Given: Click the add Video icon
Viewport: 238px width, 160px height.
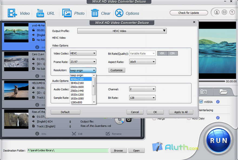Looking at the screenshot, I should (x=12, y=13).
